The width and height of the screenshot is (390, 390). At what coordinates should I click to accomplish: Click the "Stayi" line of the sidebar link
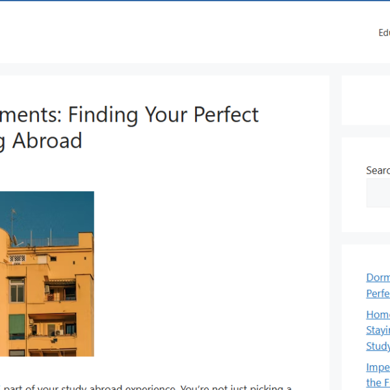pyautogui.click(x=378, y=330)
